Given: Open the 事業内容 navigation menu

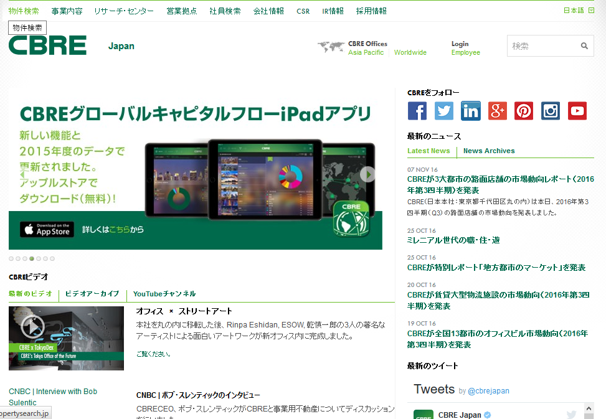Looking at the screenshot, I should pos(67,11).
